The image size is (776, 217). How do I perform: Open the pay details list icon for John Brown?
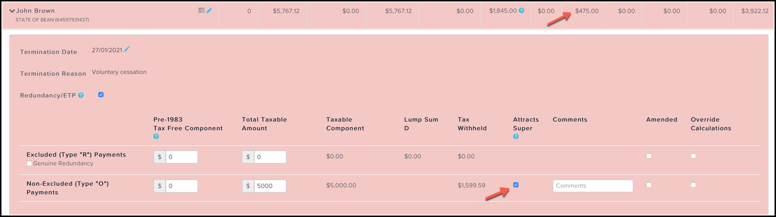201,10
